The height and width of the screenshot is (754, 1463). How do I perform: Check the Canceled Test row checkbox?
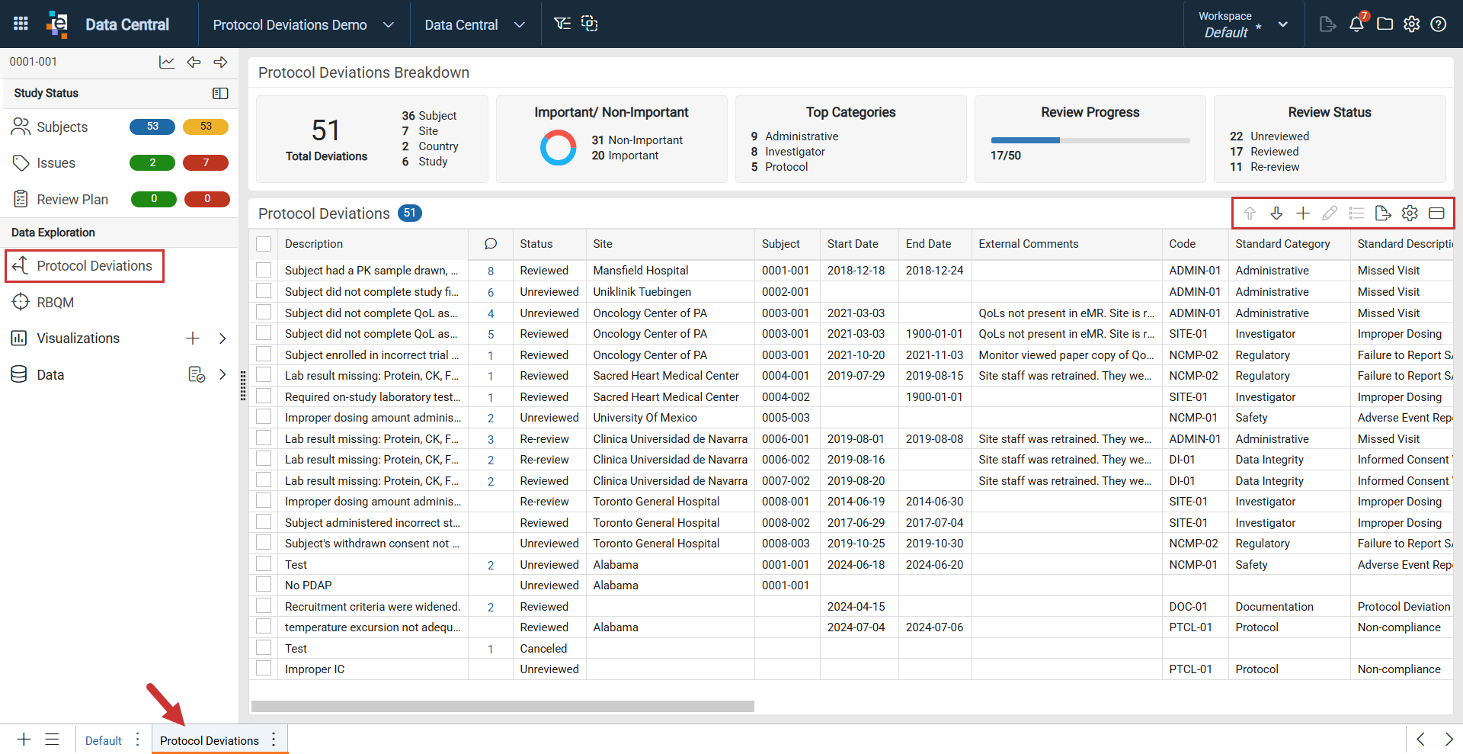pos(264,648)
